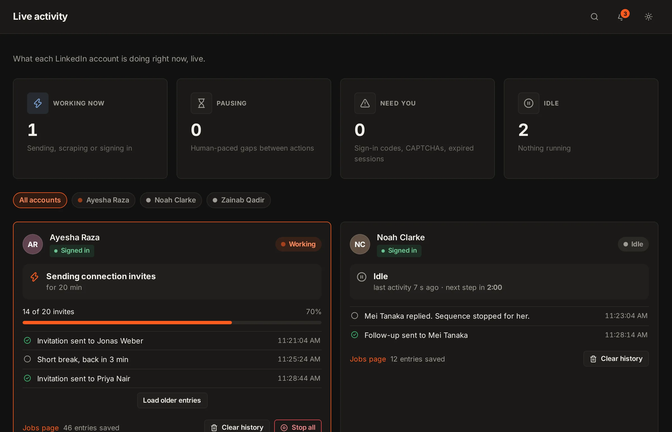This screenshot has height=432, width=672.
Task: Filter activity by Zainab Qadir
Action: (239, 200)
